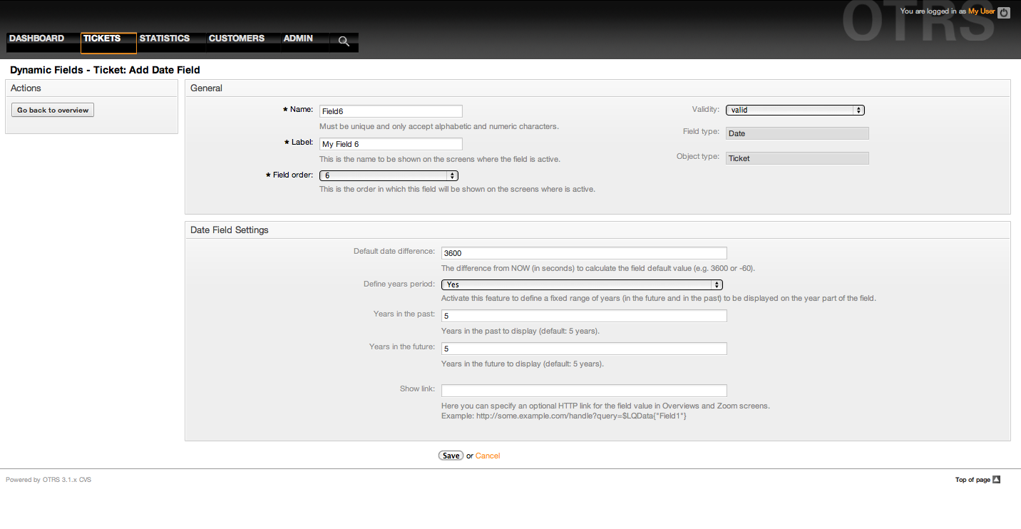Click into the Label text field
1021x529 pixels.
[391, 144]
